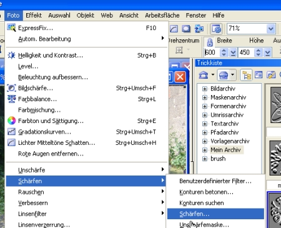Viewport: 281px width, 228px height.
Task: Click the Farbton und Sättigung color wheel icon
Action: click(11, 121)
